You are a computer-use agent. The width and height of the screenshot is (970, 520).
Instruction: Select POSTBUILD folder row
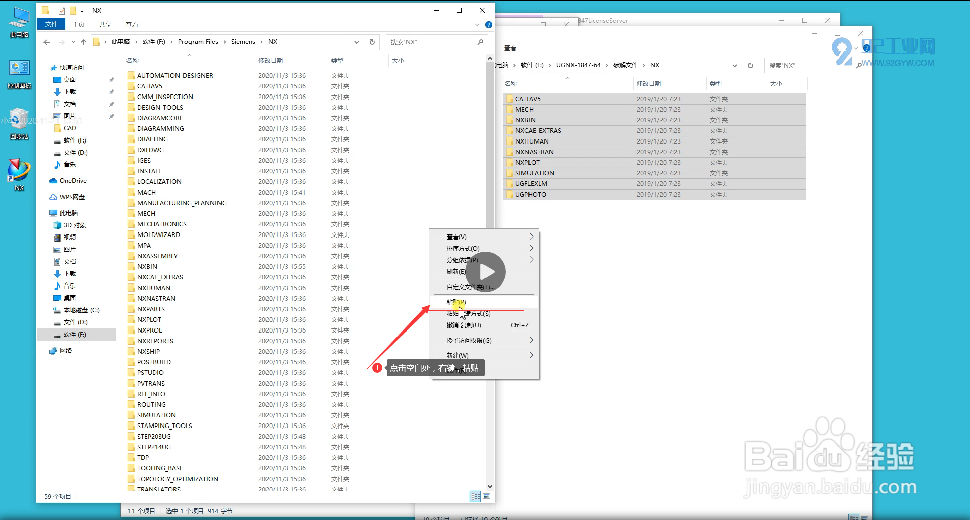click(154, 362)
